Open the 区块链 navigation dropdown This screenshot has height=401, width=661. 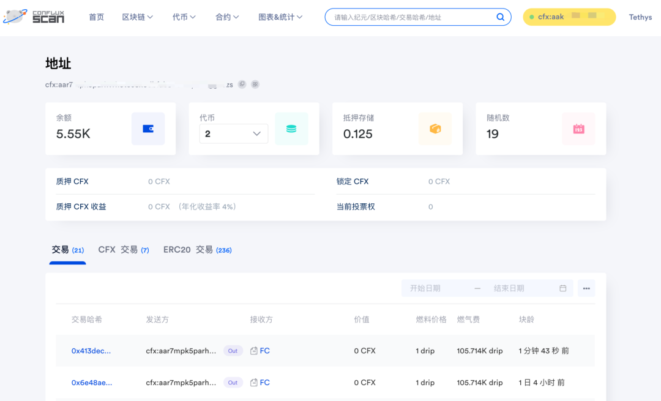click(x=137, y=17)
